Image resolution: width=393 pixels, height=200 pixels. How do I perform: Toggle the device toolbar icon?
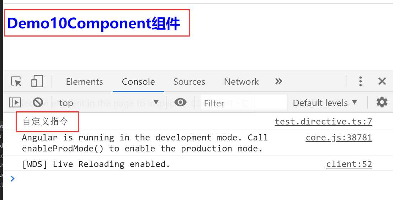coord(37,82)
